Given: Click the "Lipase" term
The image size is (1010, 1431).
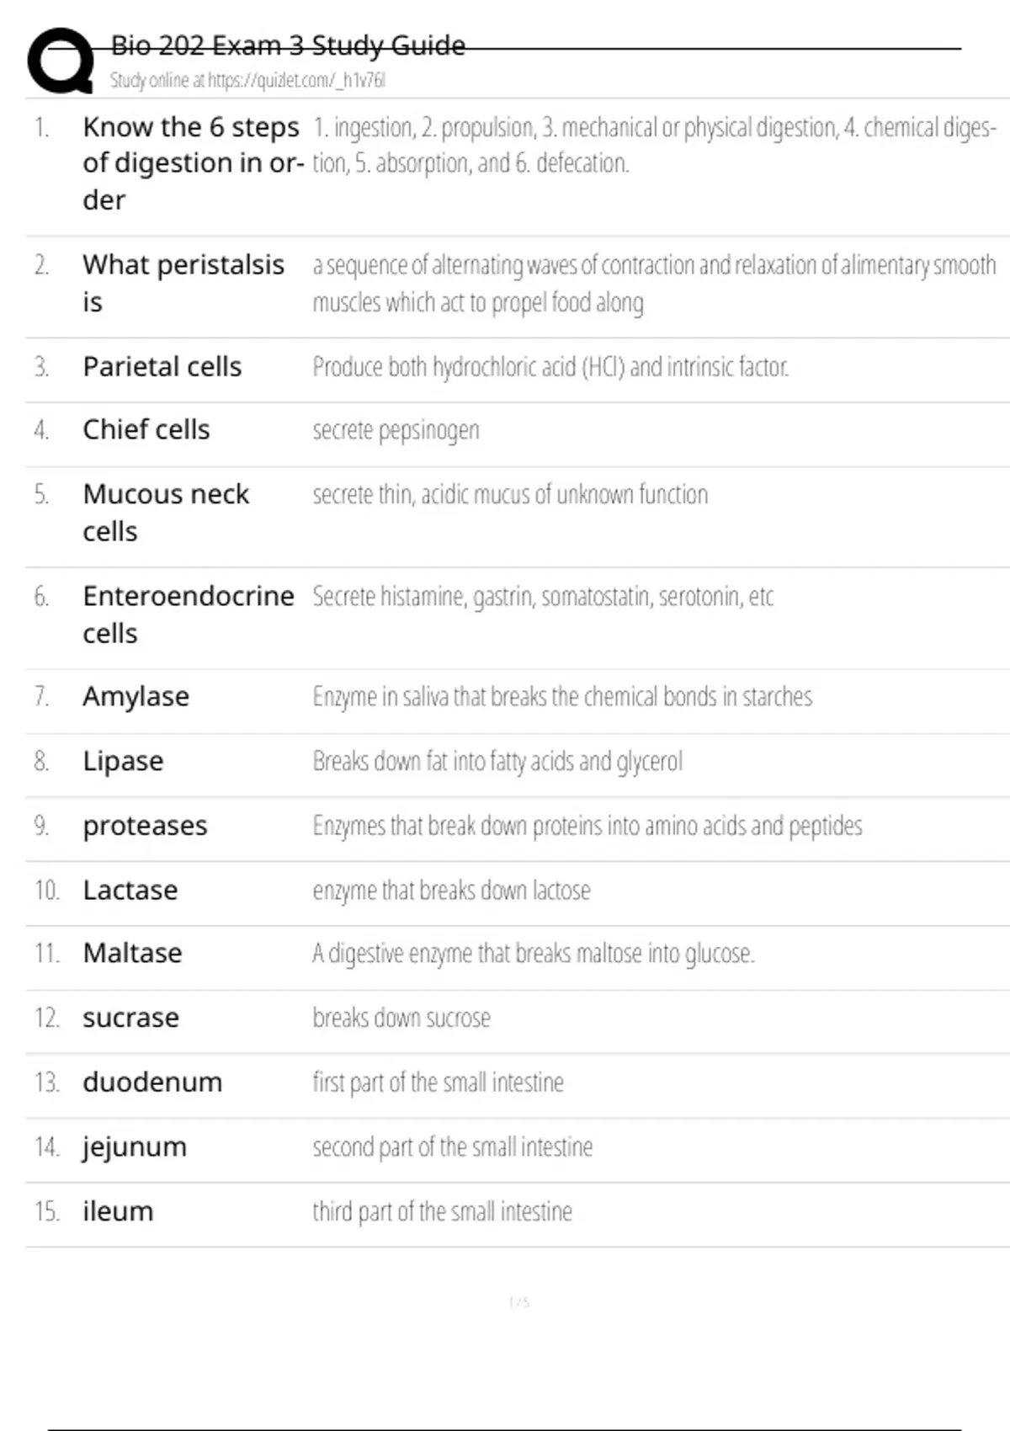Looking at the screenshot, I should click(x=123, y=762).
